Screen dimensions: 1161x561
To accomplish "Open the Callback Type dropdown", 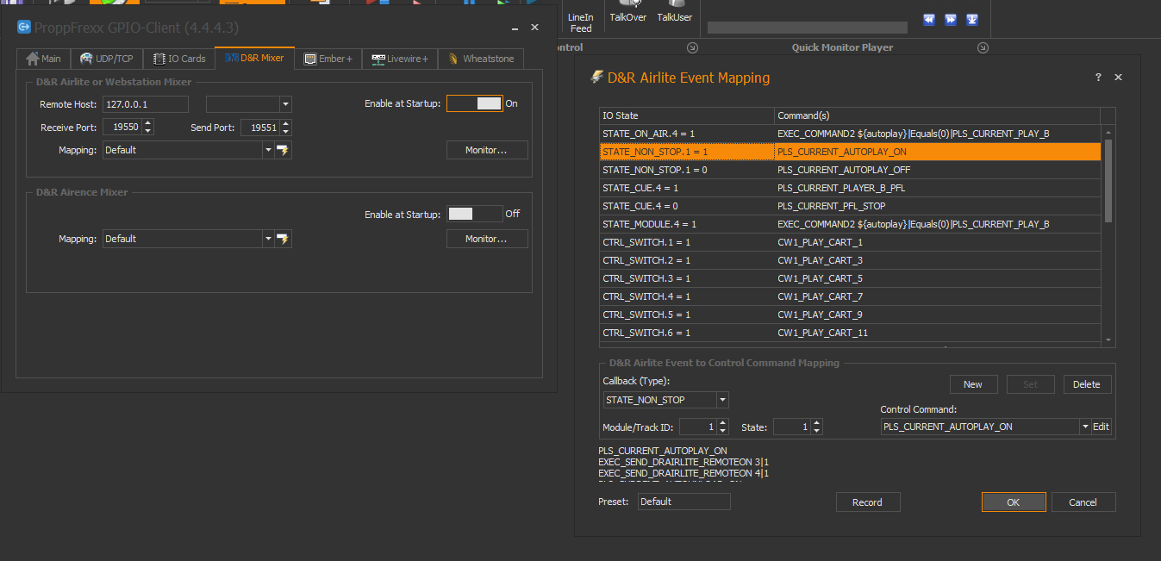I will (722, 400).
